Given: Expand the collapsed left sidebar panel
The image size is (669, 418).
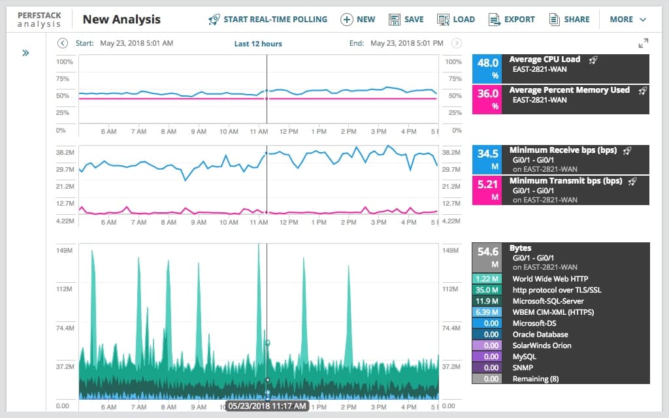Looking at the screenshot, I should click(25, 53).
